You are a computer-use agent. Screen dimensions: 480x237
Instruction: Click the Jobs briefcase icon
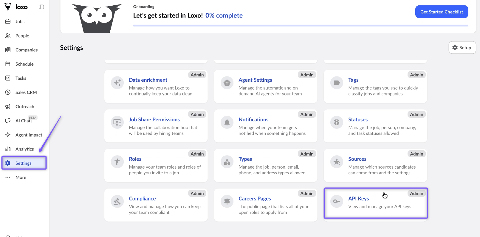[x=8, y=21]
